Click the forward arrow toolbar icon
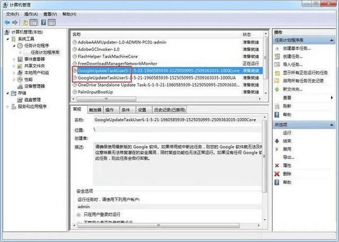Viewport: 339px width, 242px height. click(x=15, y=22)
